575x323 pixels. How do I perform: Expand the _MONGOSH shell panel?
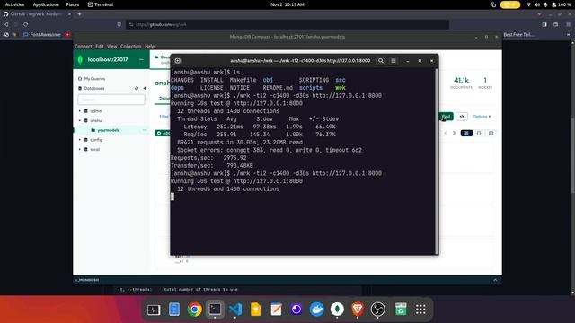[495, 280]
